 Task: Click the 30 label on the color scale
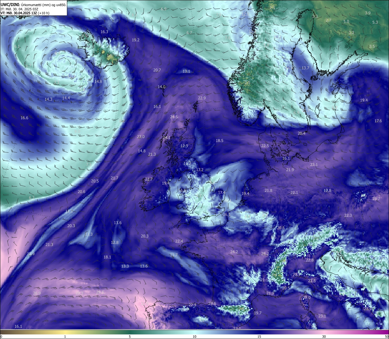(x=324, y=337)
